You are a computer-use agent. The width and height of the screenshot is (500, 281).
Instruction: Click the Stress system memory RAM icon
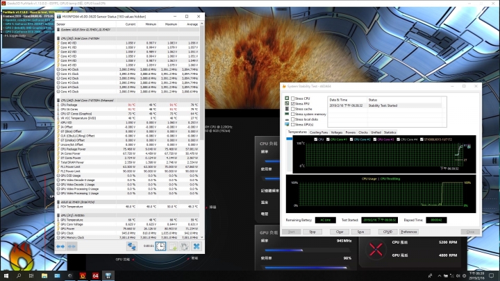(x=287, y=114)
